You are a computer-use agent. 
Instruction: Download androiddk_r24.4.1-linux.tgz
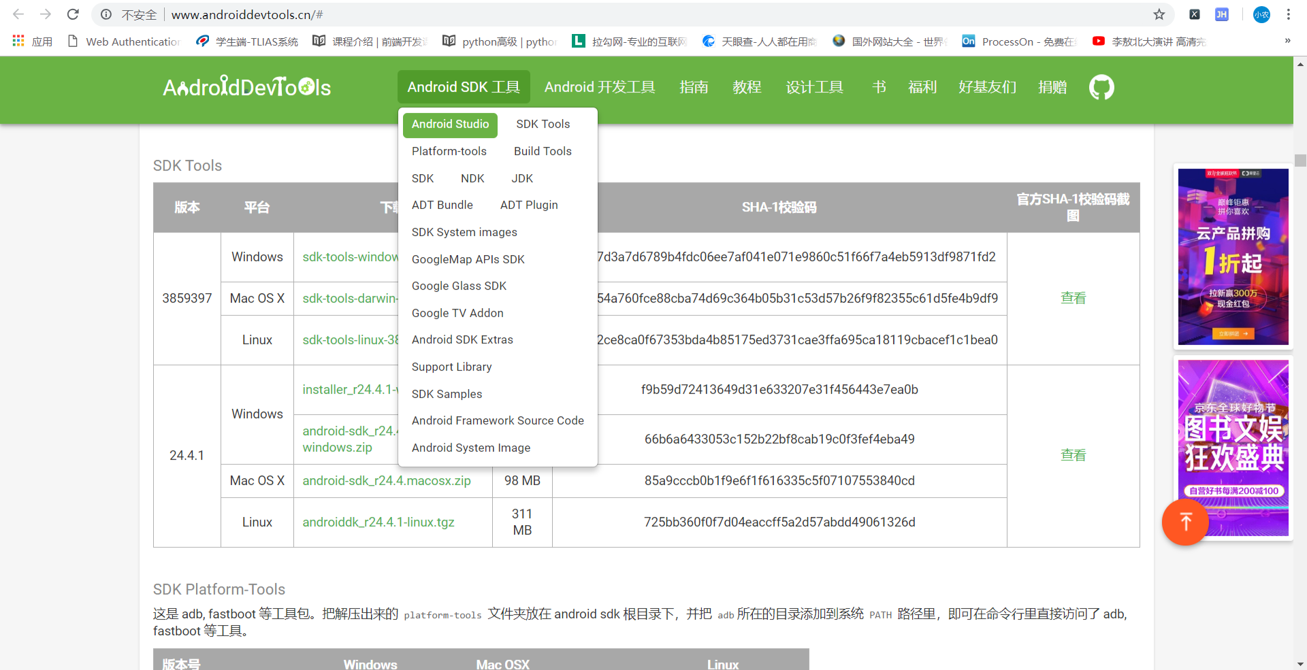tap(378, 522)
